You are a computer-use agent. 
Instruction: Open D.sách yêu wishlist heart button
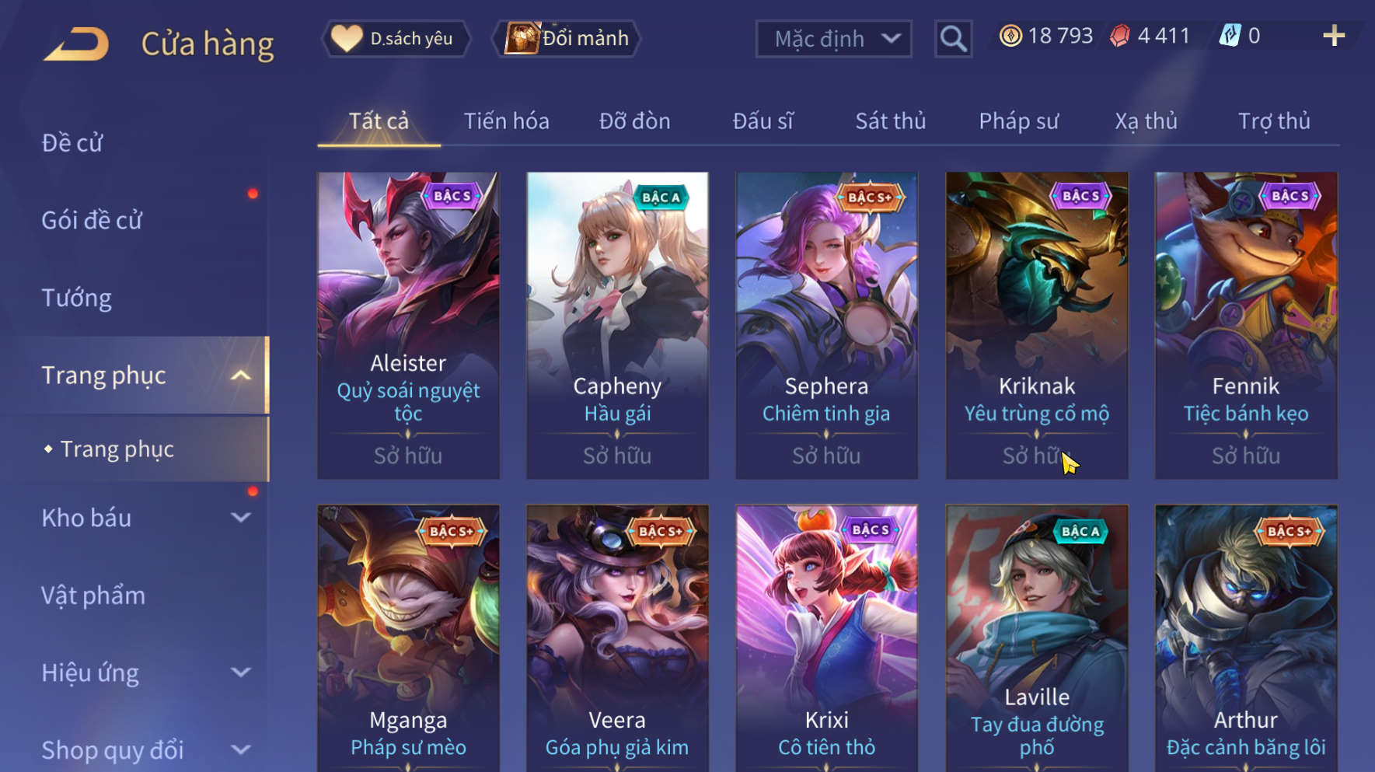coord(397,38)
